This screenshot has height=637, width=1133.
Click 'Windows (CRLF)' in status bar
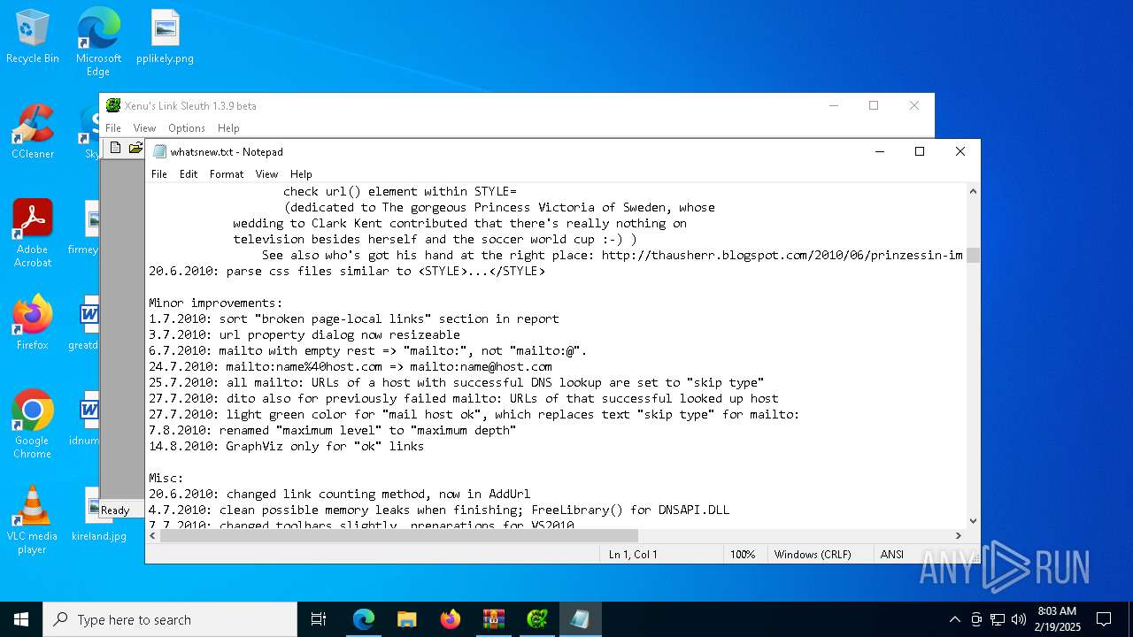point(813,555)
